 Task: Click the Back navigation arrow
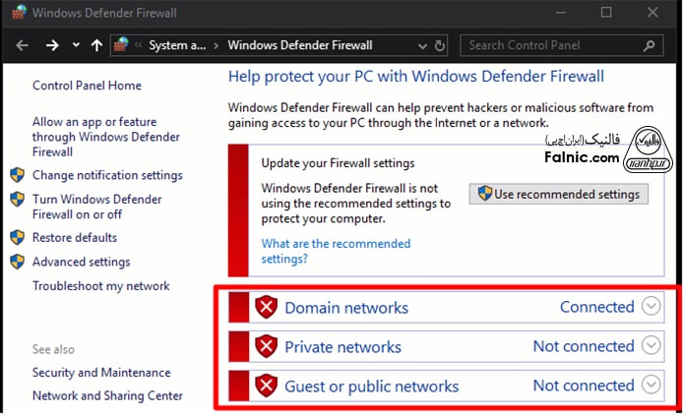click(23, 45)
